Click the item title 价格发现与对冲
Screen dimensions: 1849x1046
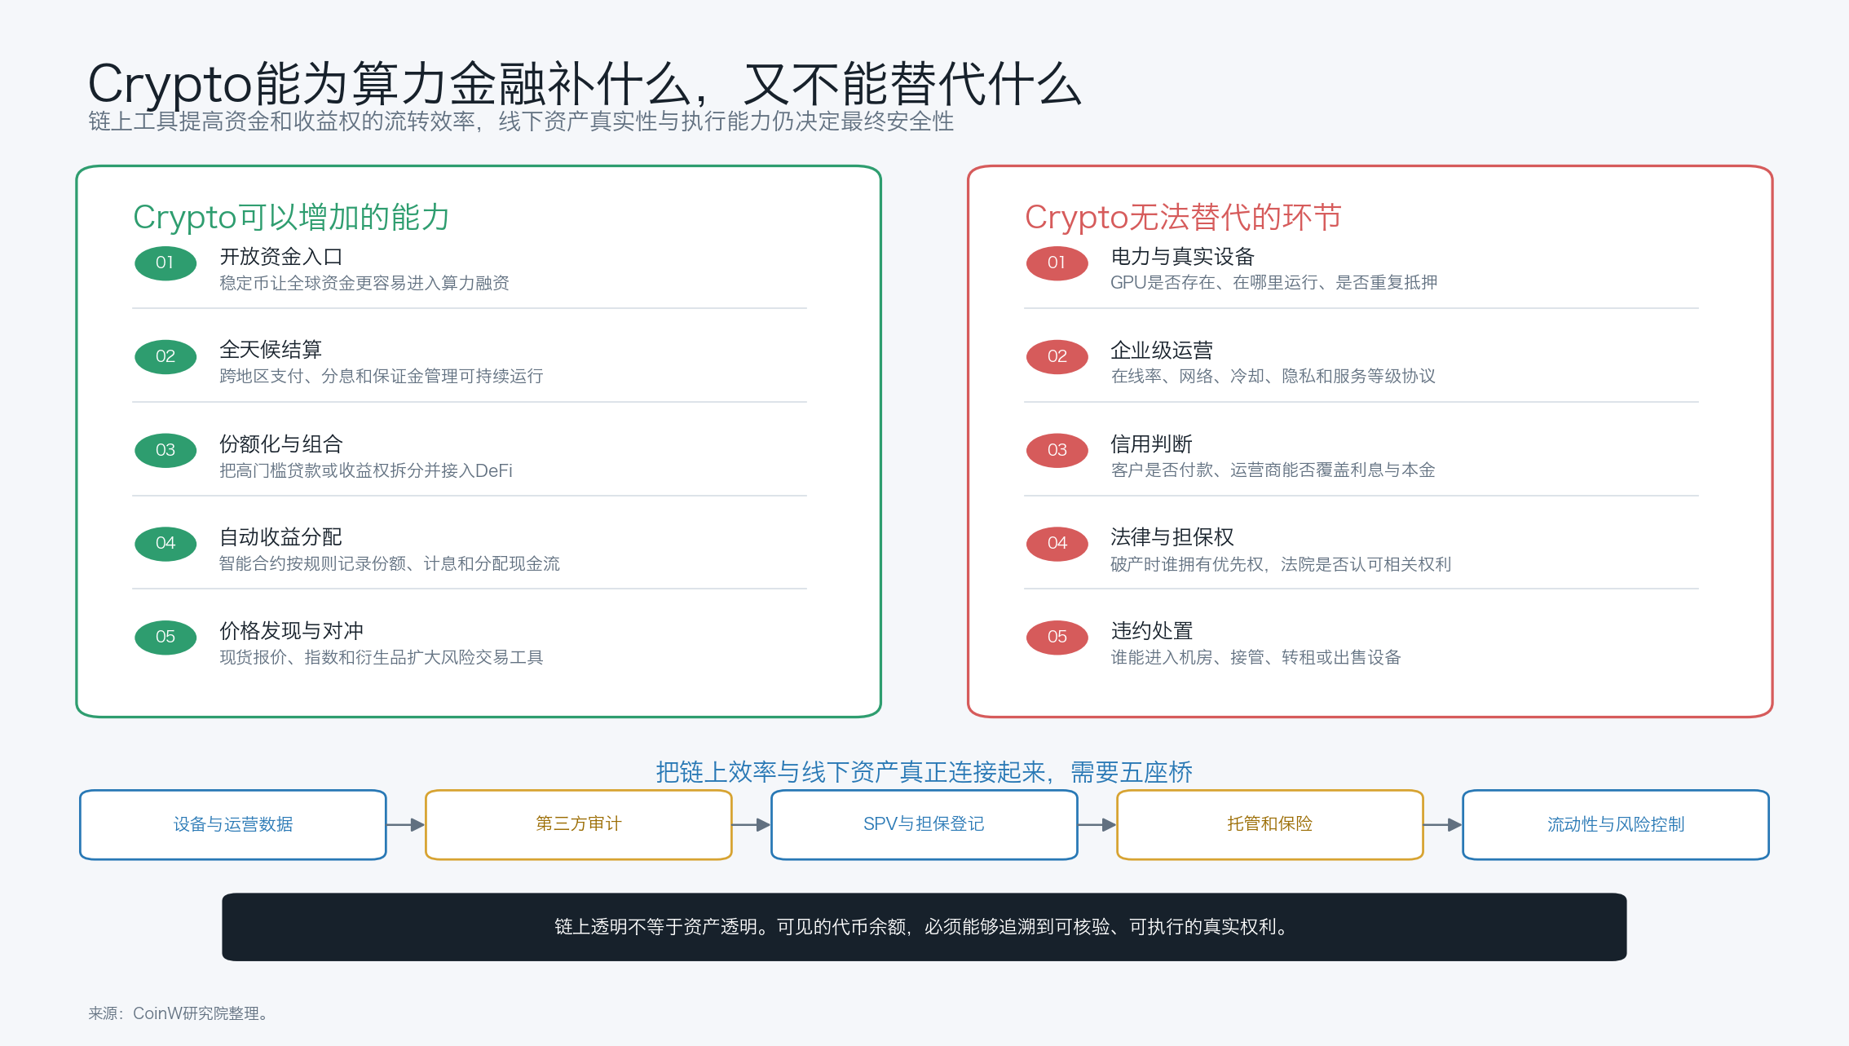click(292, 630)
